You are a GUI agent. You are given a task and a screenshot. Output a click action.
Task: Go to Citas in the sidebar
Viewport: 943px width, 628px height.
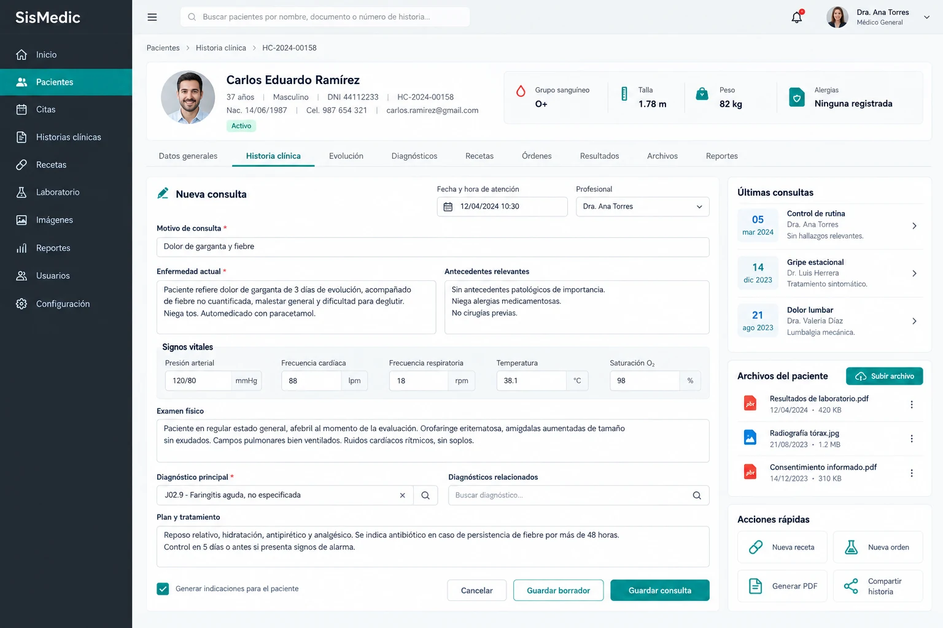(x=66, y=109)
